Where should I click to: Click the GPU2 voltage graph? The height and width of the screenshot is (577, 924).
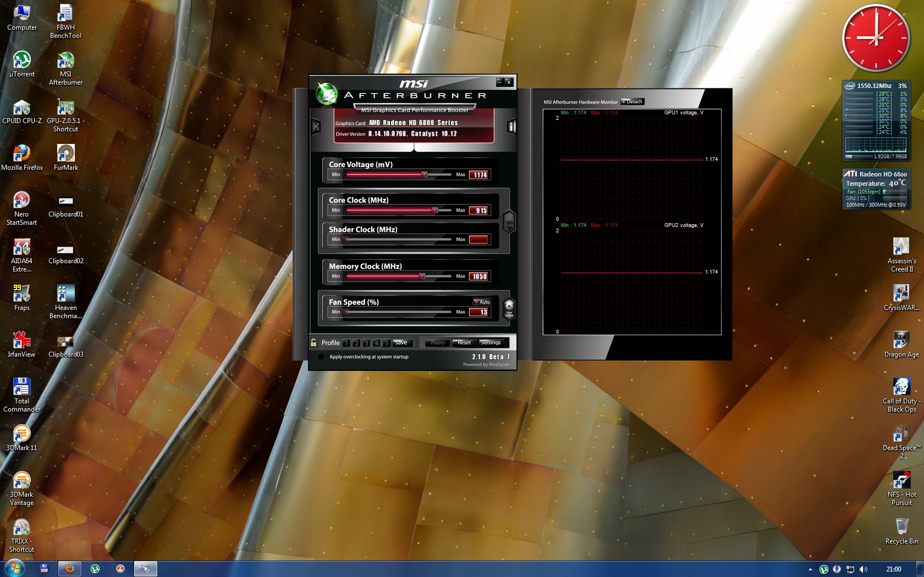click(x=632, y=279)
